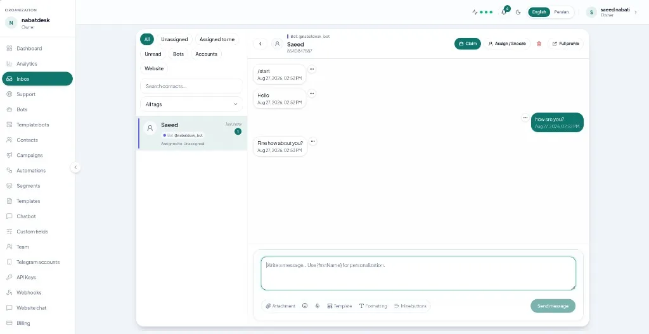The image size is (649, 334).
Task: Click the Custom fields icon
Action: click(x=9, y=232)
